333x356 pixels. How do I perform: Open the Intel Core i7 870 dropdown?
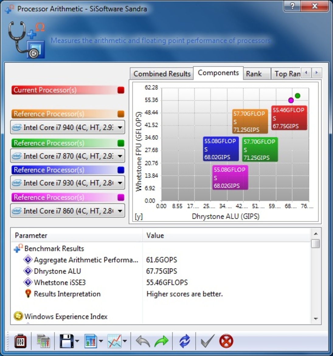tap(68, 156)
